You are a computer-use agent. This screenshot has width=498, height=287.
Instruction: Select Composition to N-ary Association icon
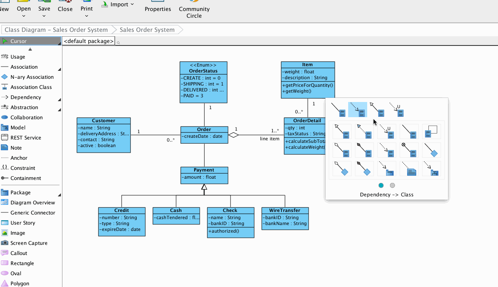pyautogui.click(x=364, y=169)
